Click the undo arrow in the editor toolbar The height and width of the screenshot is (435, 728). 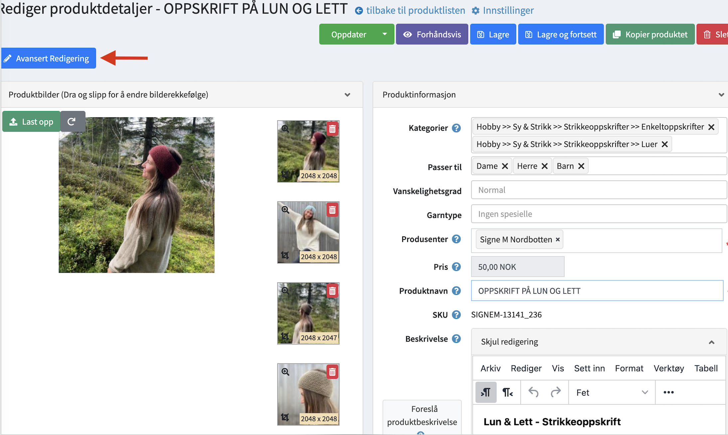pos(533,392)
